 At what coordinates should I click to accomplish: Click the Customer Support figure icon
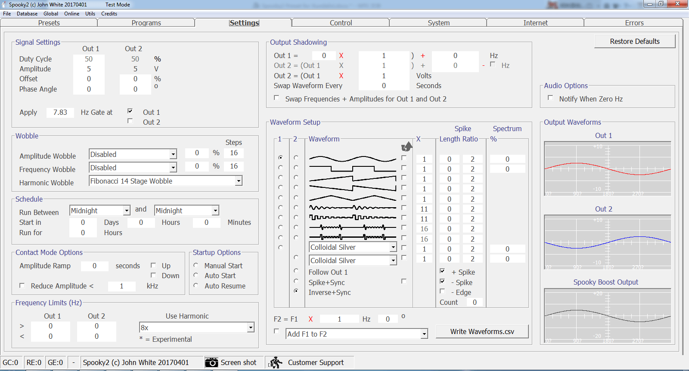point(276,362)
